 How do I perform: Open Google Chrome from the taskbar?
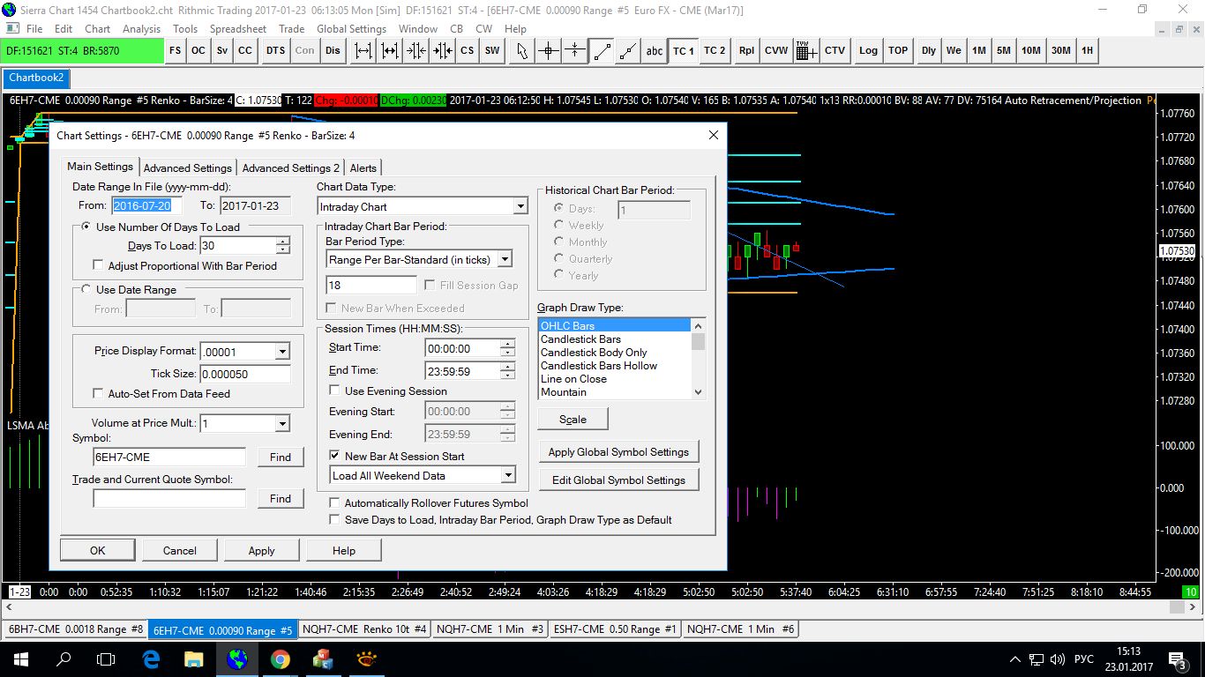(280, 658)
